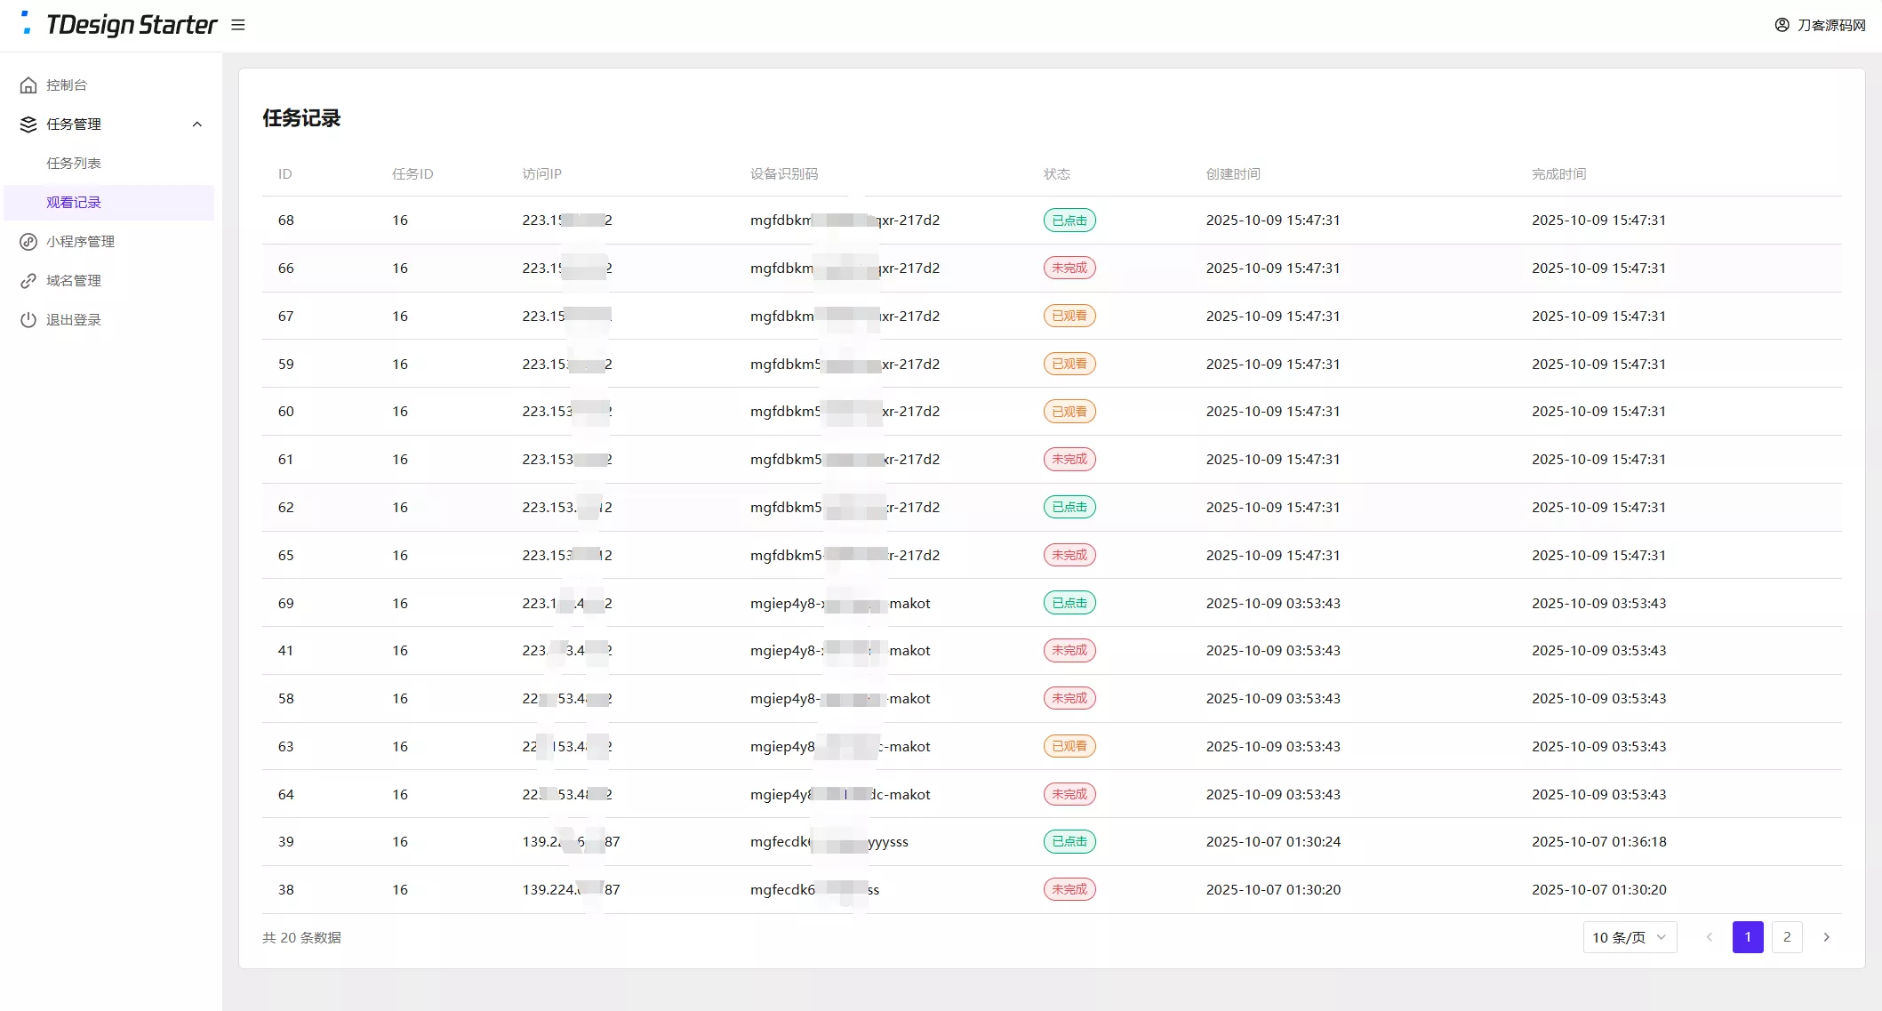The image size is (1882, 1011).
Task: Collapse the 任务管理 submenu chevron
Action: point(197,124)
